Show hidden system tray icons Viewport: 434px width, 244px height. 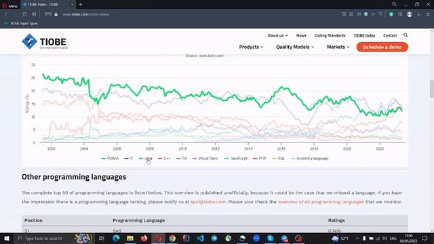tap(357, 238)
